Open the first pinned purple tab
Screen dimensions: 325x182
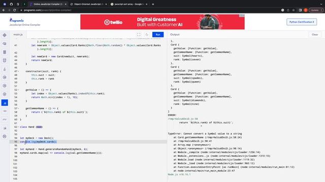click(x=5, y=4)
